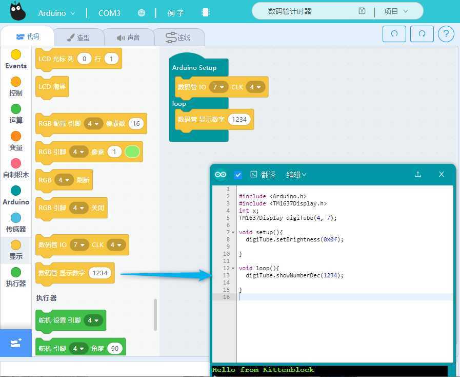This screenshot has width=460, height=377.
Task: Open the add extension button
Action: click(x=16, y=343)
